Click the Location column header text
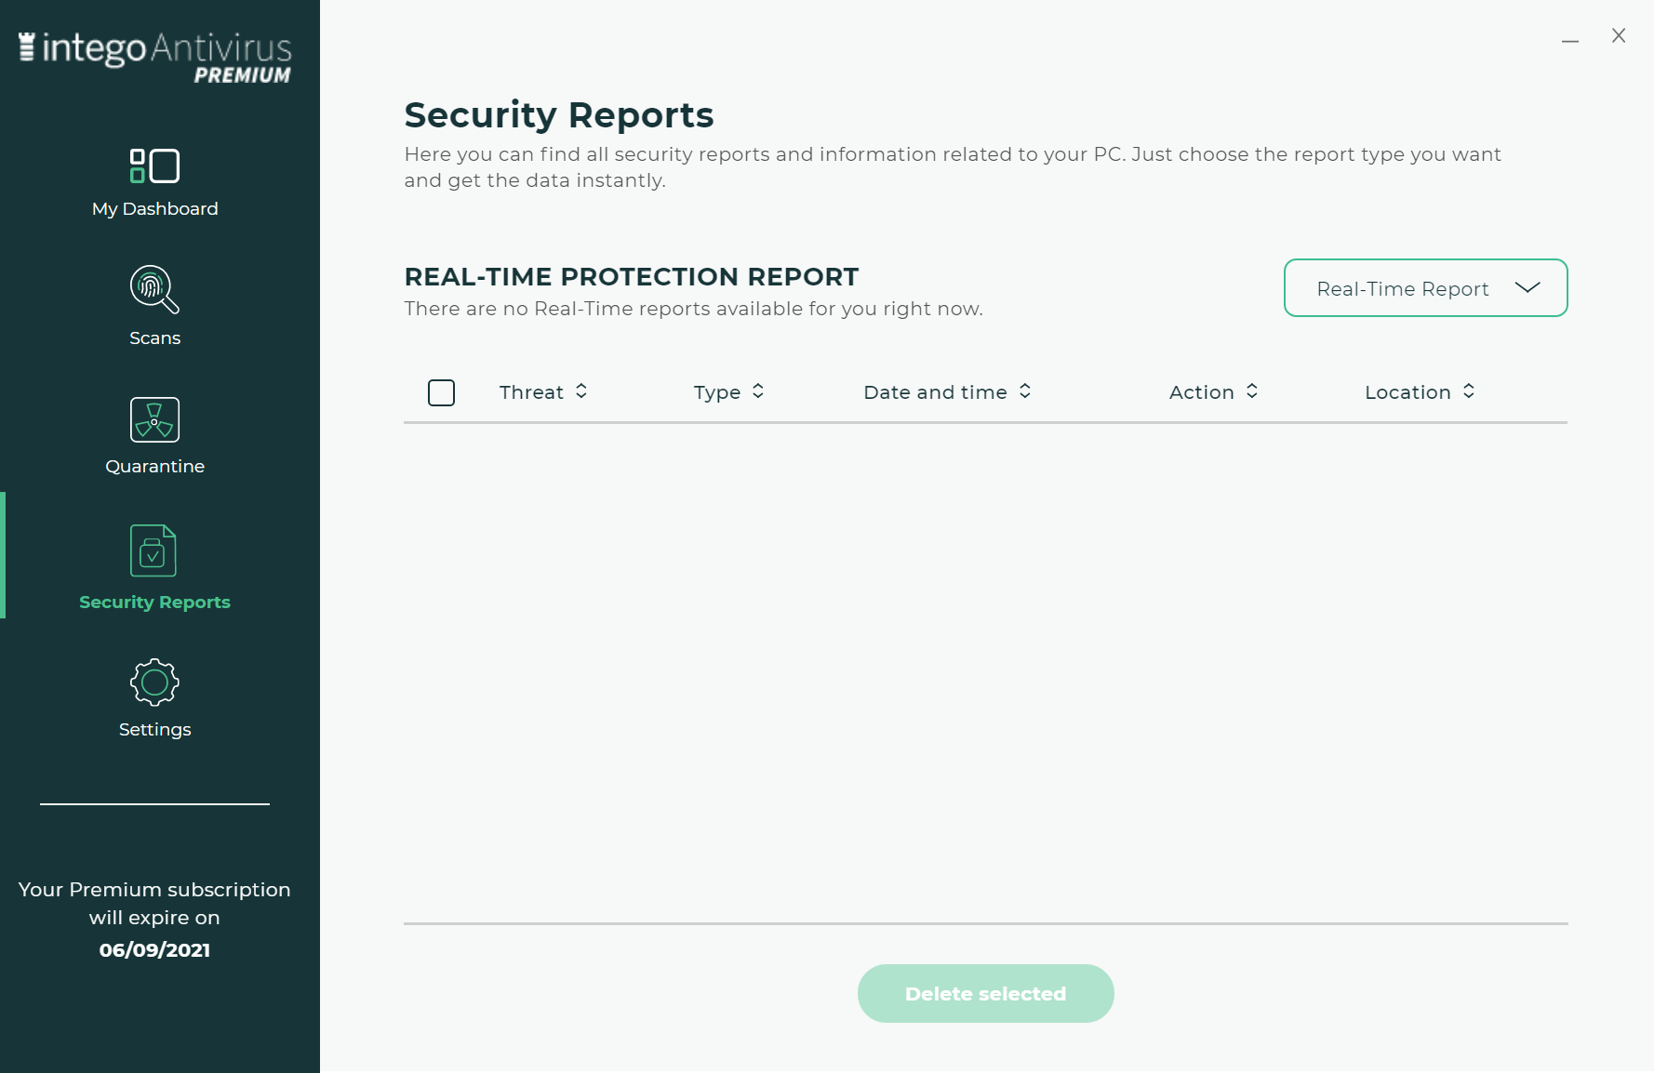 coord(1407,392)
